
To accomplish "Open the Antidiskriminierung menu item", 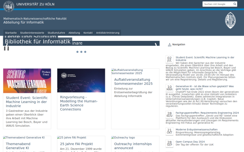I will click(x=108, y=33).
